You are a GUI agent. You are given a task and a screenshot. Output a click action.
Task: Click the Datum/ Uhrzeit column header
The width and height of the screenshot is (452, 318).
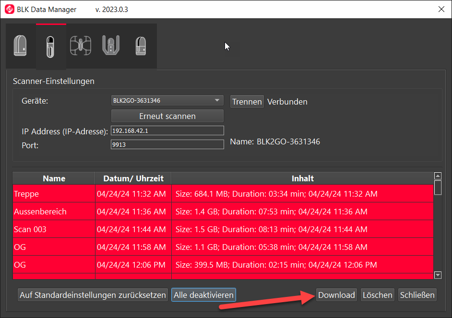pos(133,178)
